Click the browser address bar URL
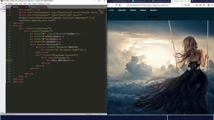The height and width of the screenshot is (120, 214). tap(149, 5)
